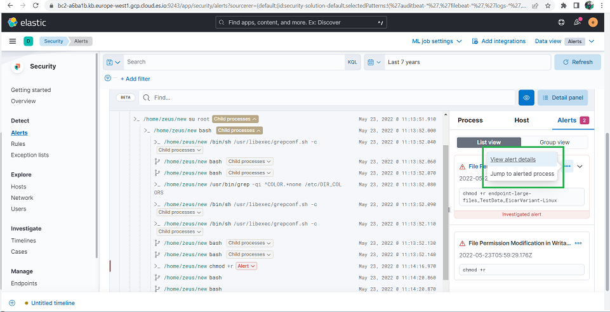Open Timelines in sidebar
Screen dimensions: 610x312
(x=23, y=240)
